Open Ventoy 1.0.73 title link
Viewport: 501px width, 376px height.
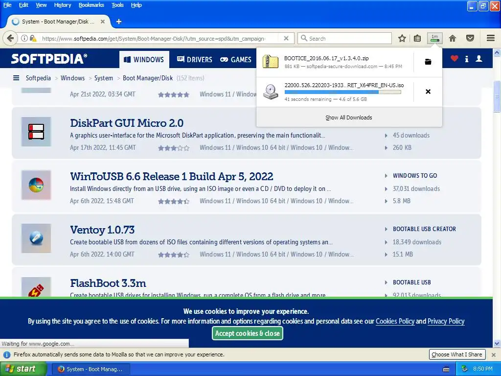102,230
